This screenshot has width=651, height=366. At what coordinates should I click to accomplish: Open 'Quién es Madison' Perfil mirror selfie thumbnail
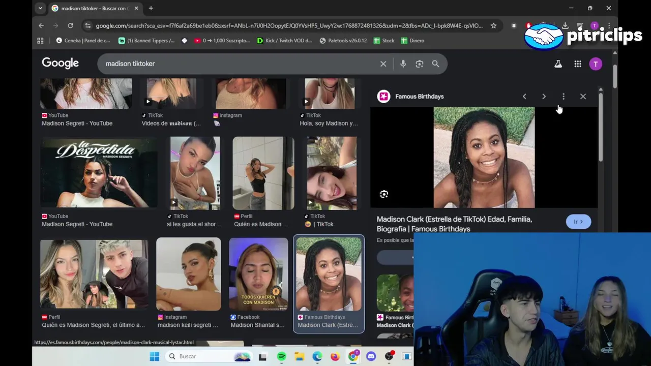point(263,173)
